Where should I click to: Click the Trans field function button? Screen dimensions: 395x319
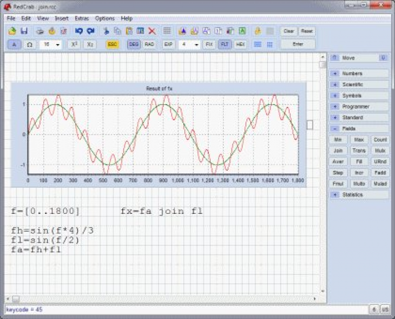point(359,151)
